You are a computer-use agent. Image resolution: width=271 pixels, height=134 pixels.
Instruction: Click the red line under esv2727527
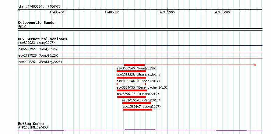point(140,52)
